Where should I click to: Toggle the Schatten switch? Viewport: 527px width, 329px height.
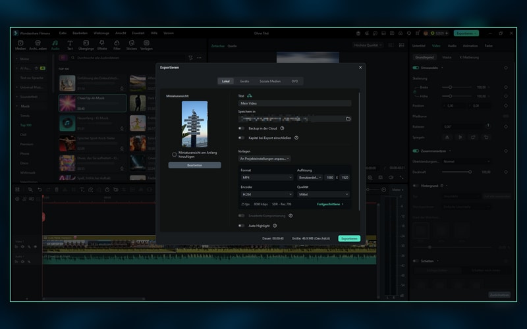click(416, 261)
